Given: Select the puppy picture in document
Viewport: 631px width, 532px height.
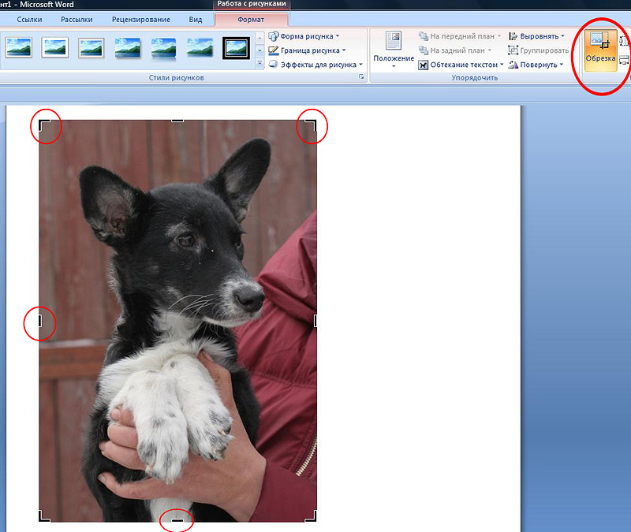Looking at the screenshot, I should pyautogui.click(x=177, y=321).
